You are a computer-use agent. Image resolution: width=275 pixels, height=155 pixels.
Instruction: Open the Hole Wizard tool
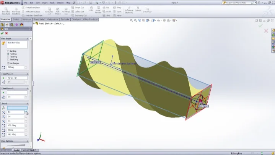pyautogui.click(x=58, y=11)
